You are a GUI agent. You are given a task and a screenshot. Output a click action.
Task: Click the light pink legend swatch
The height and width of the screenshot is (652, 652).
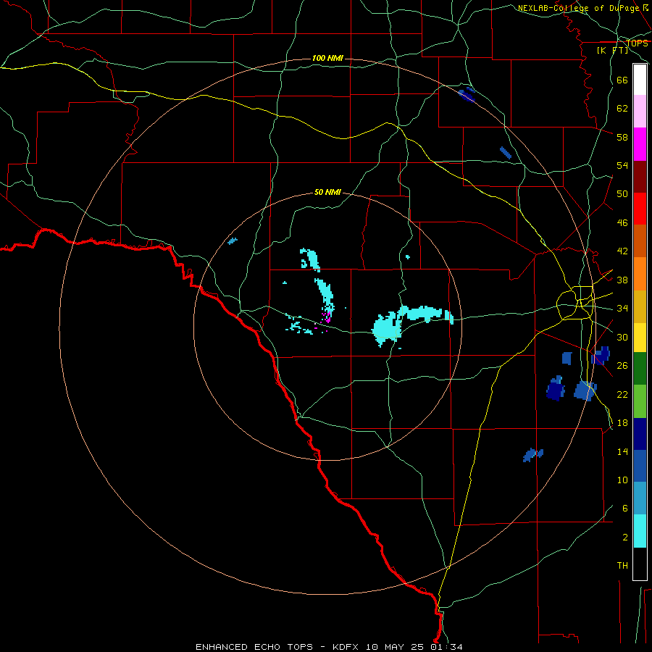tap(640, 112)
